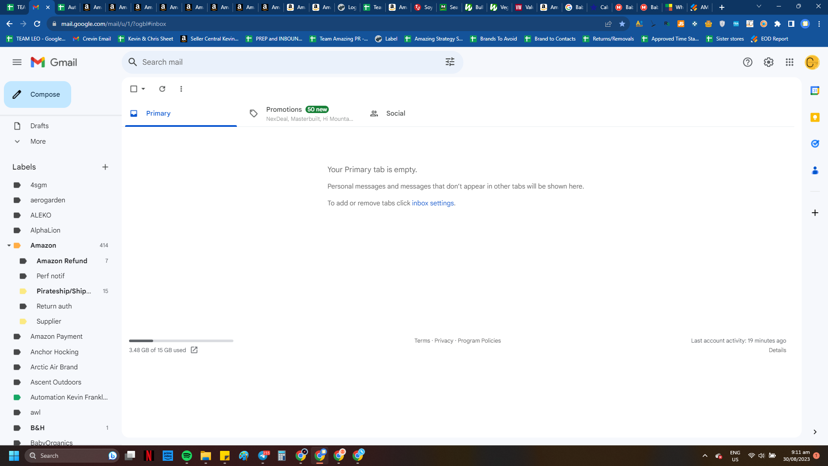This screenshot has width=828, height=466.
Task: Click the Windows taskbar Search box
Action: click(72, 456)
